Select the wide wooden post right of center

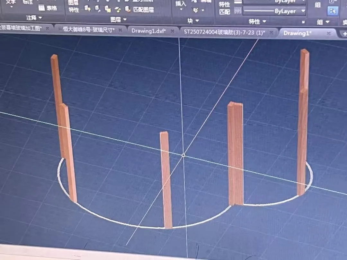point(236,153)
